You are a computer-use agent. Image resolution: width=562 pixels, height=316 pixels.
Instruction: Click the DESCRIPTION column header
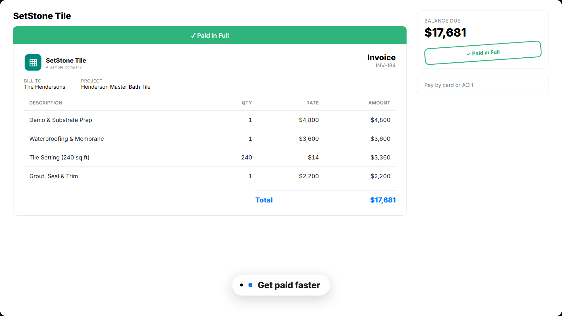tap(46, 103)
